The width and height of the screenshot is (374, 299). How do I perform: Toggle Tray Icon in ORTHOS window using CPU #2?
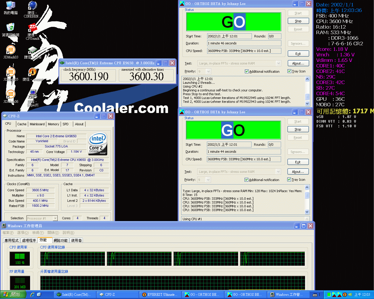click(297, 71)
